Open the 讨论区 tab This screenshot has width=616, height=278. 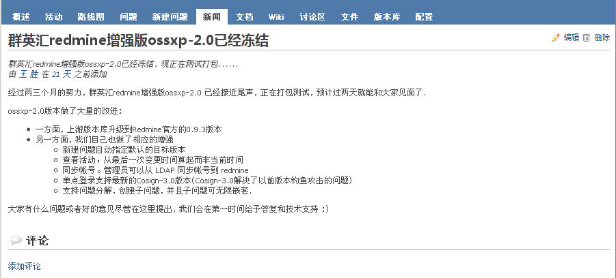pos(312,17)
